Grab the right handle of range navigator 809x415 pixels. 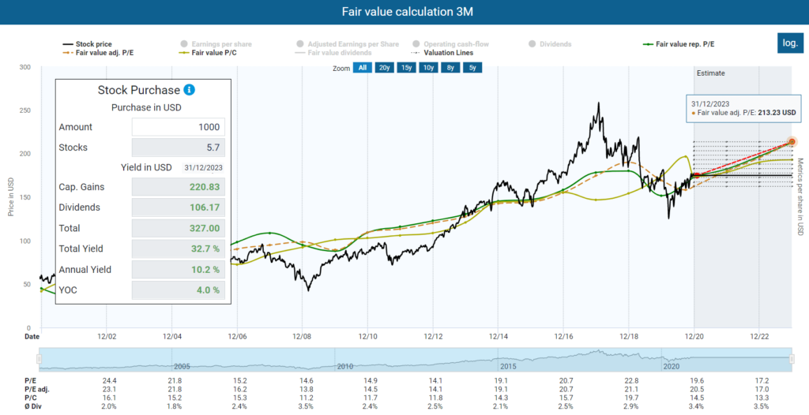(792, 359)
